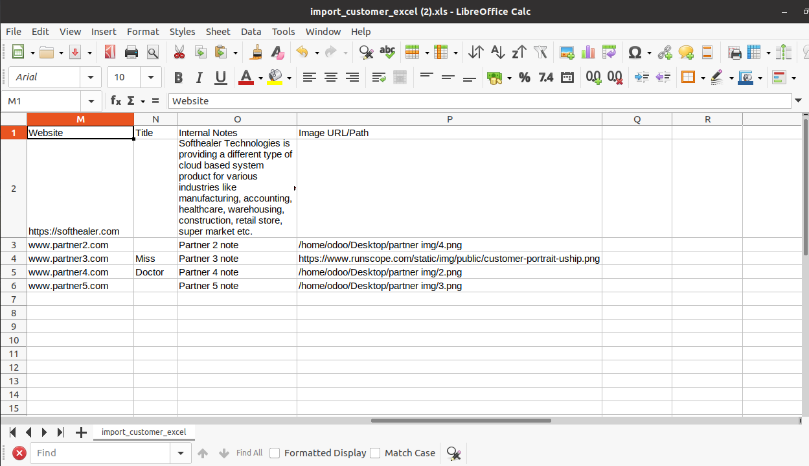This screenshot has height=466, width=809.
Task: Open background color dropdown arrow
Action: tap(289, 78)
